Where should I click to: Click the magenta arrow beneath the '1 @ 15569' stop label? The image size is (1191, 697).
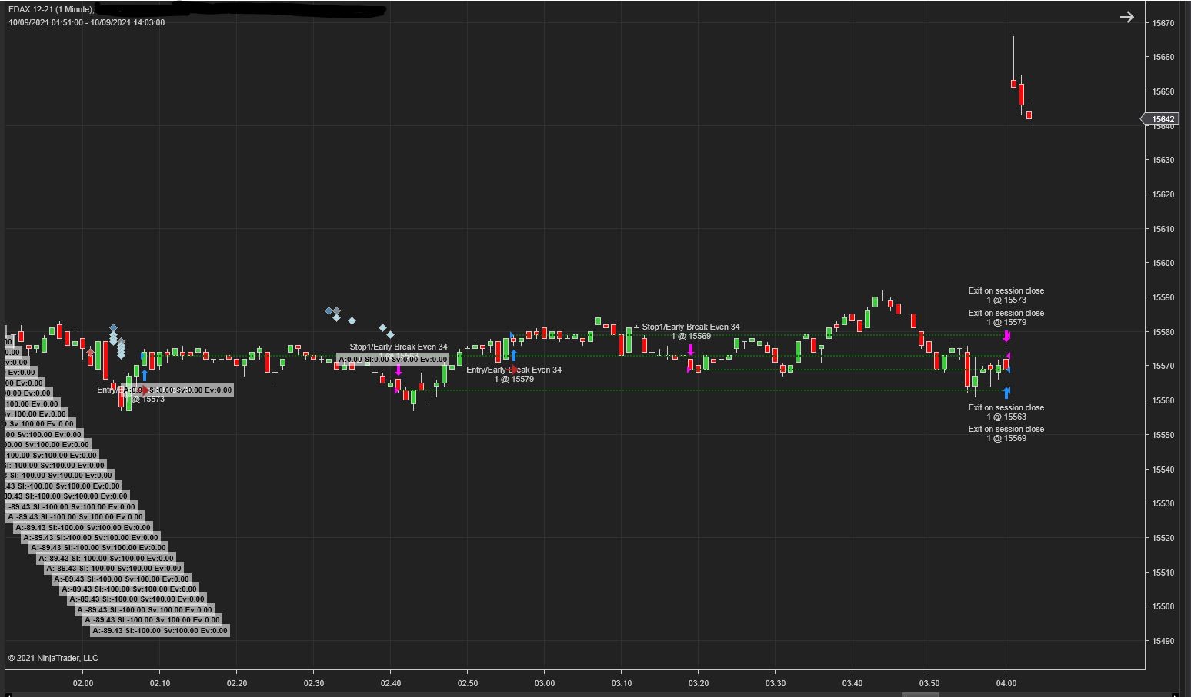pyautogui.click(x=691, y=350)
